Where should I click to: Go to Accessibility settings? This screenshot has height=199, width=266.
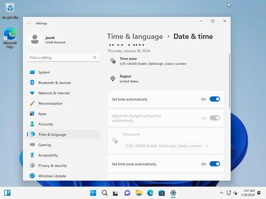coord(63,155)
